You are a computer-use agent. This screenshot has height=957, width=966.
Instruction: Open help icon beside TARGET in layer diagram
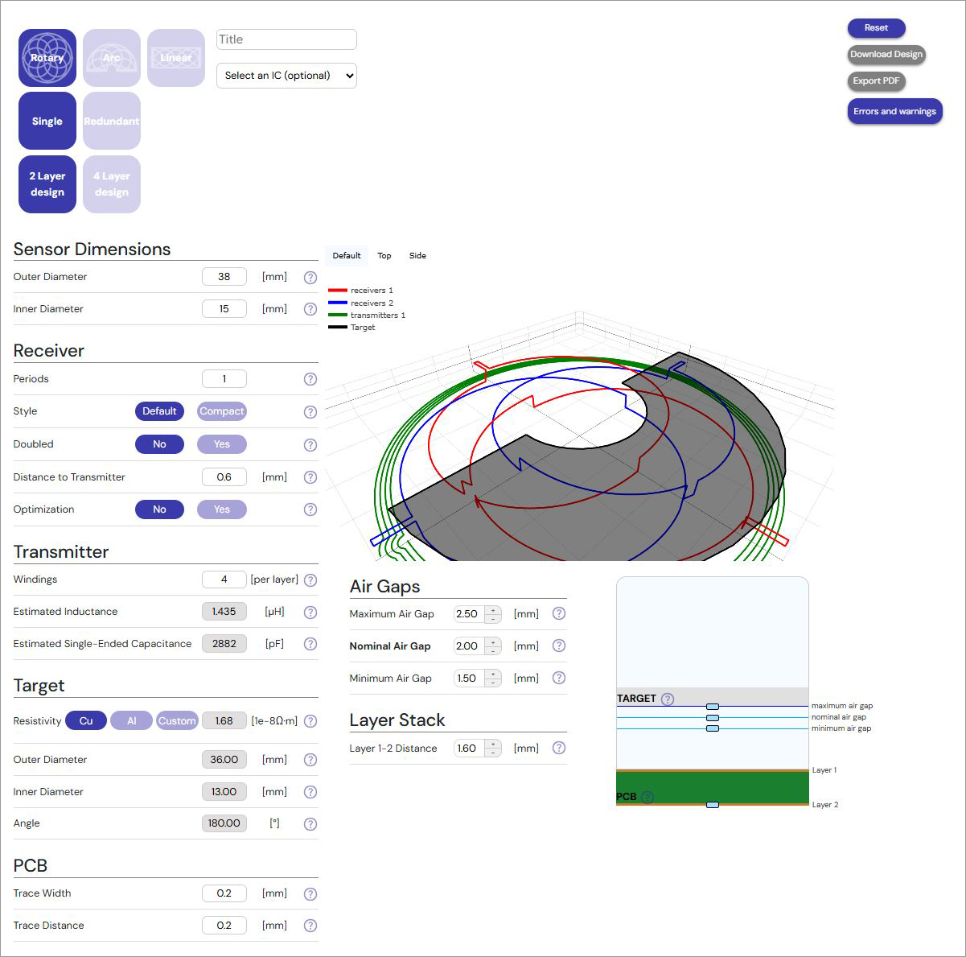point(668,699)
